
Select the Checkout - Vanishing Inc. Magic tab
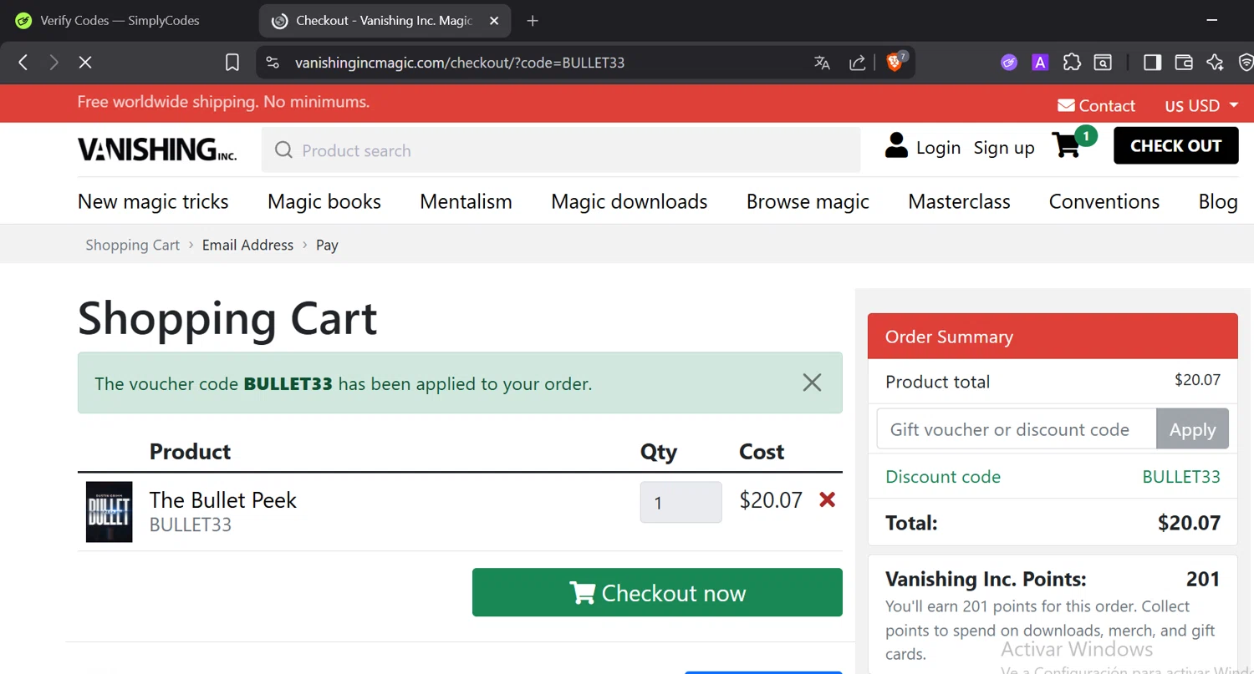tap(385, 21)
